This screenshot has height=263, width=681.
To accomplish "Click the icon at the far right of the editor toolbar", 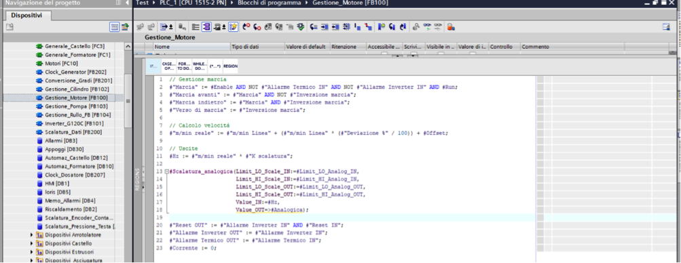I will coord(666,27).
